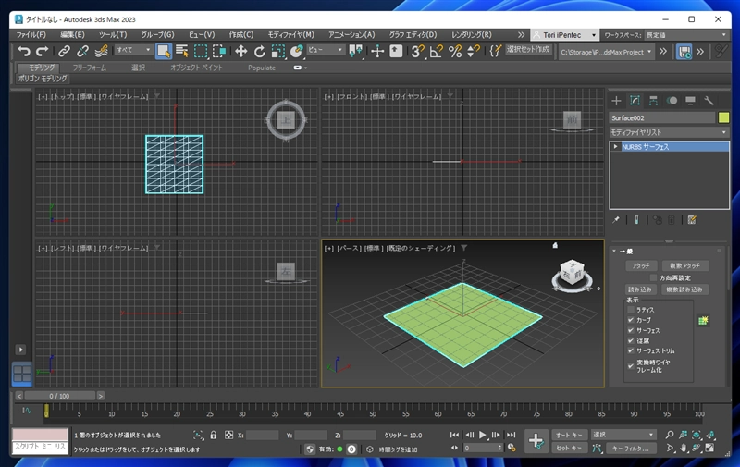Click the アタッチ button

pyautogui.click(x=640, y=265)
